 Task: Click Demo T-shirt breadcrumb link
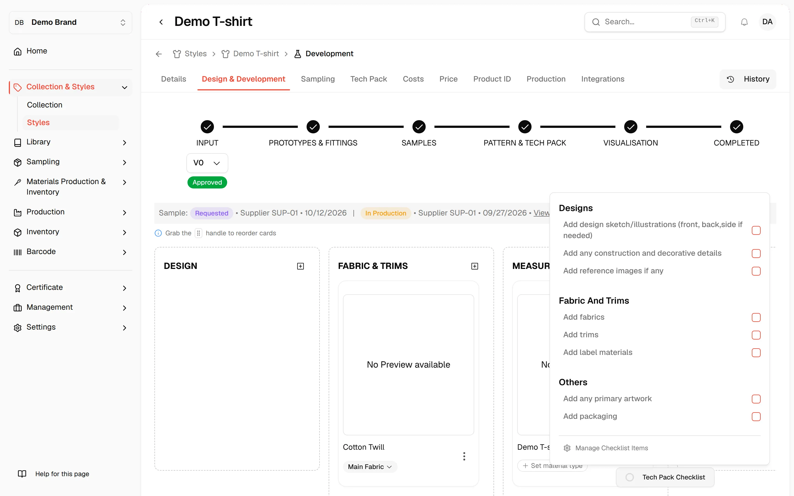pos(256,54)
